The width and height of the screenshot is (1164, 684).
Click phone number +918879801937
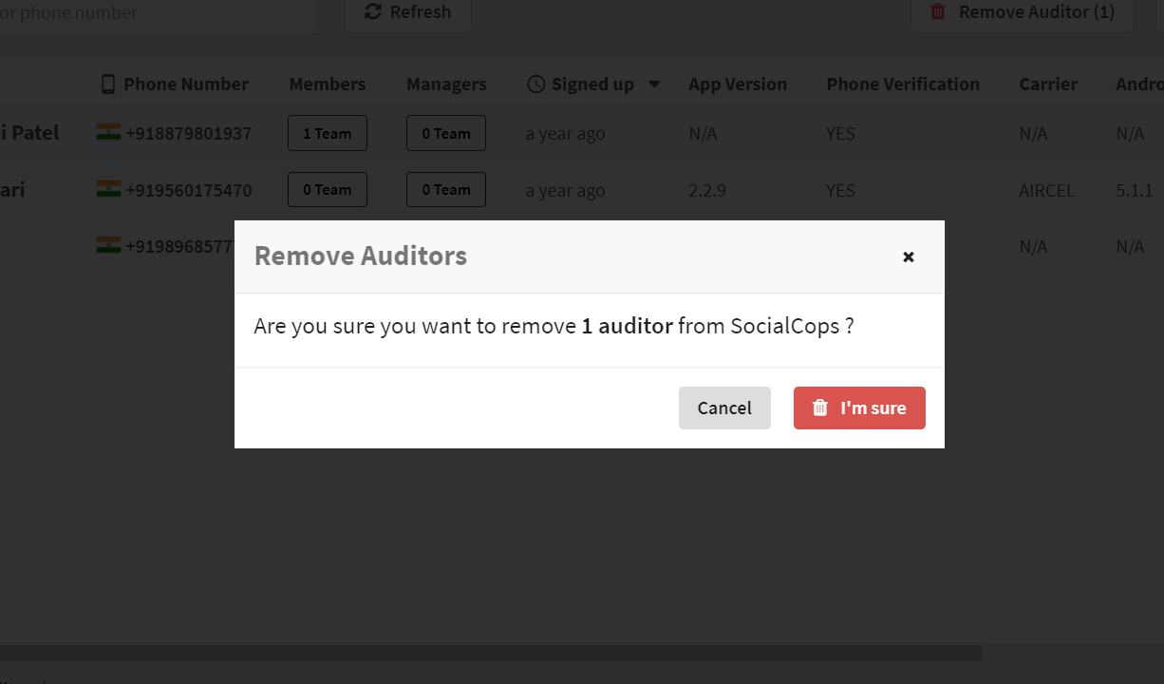(189, 133)
